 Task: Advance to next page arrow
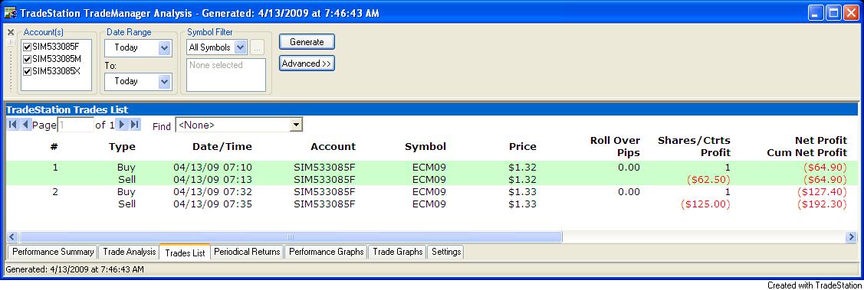click(123, 125)
